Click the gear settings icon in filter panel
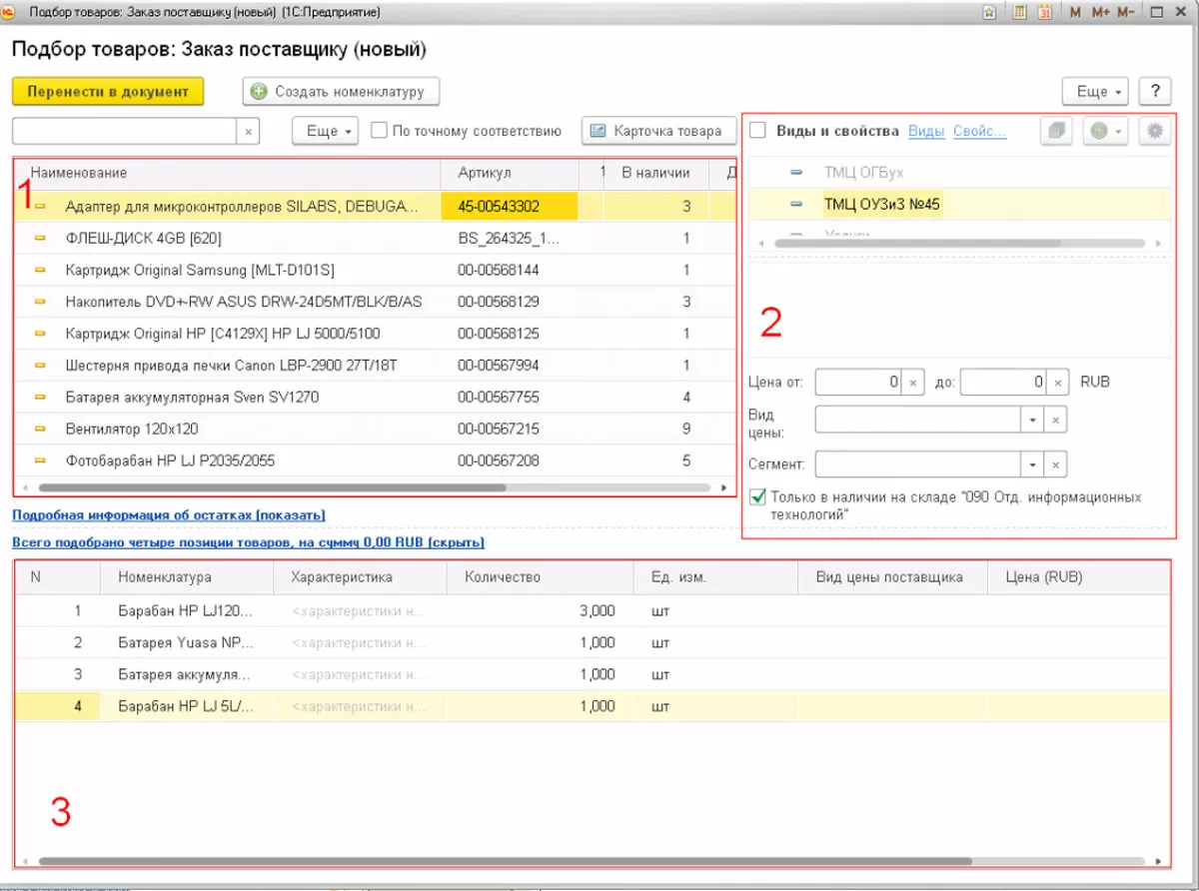 coord(1156,131)
